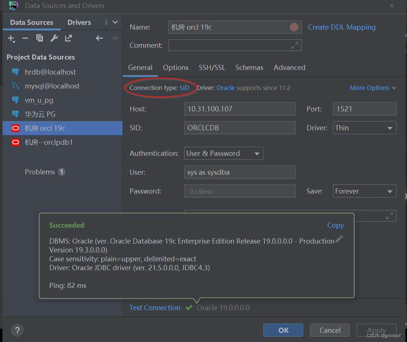Image resolution: width=407 pixels, height=342 pixels.
Task: Switch to the Drivers tab
Action: [79, 23]
